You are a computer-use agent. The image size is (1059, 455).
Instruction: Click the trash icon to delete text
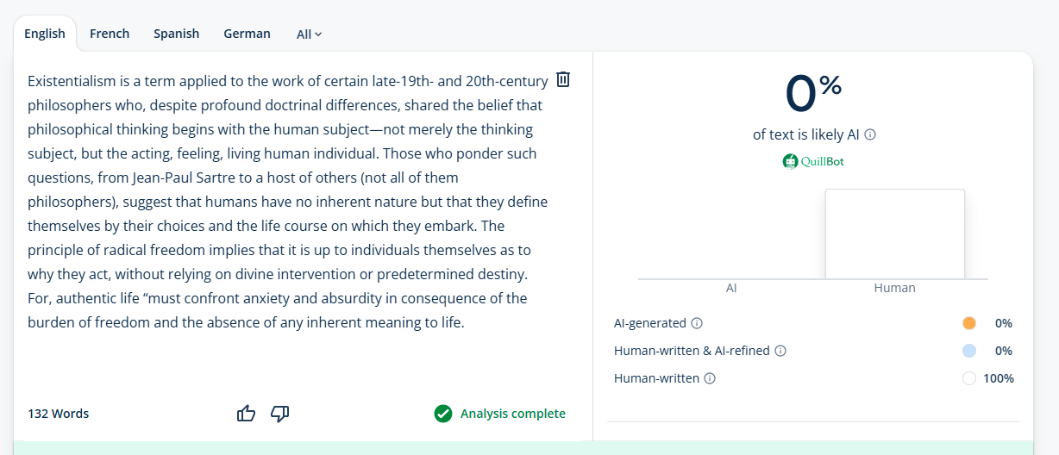(563, 79)
